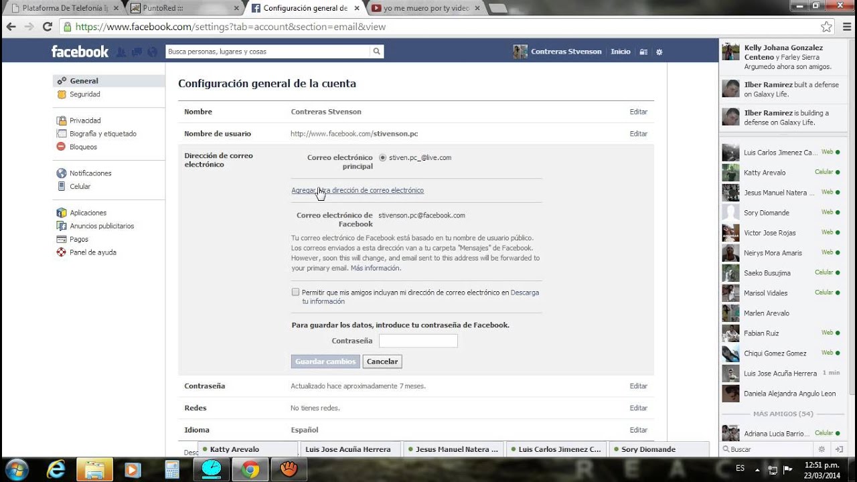Click the Inicio link in header
Image resolution: width=857 pixels, height=482 pixels.
tap(621, 52)
